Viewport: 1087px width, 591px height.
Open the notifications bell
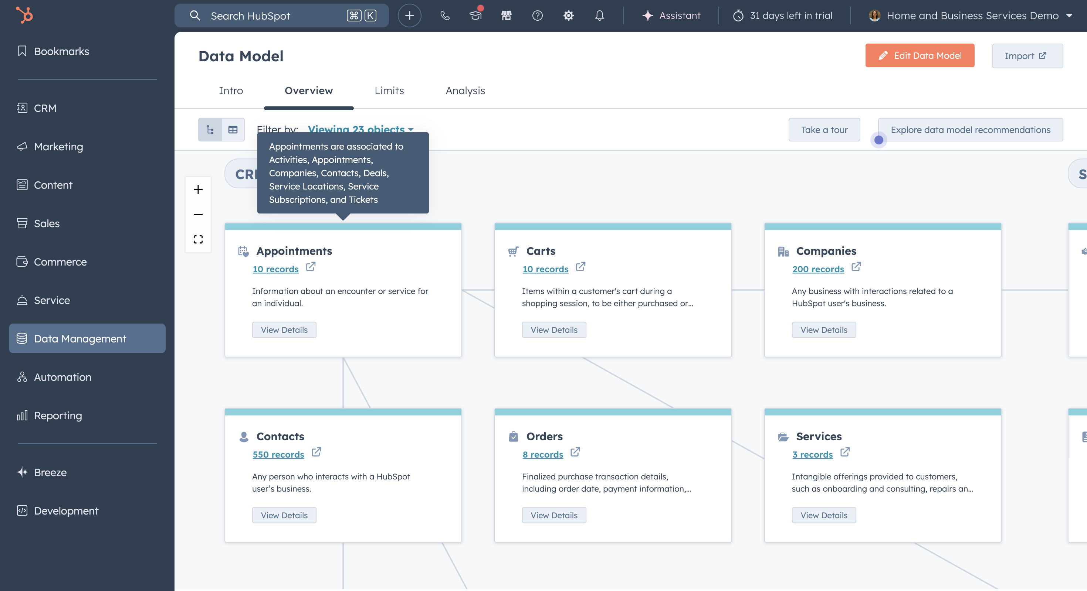coord(599,16)
